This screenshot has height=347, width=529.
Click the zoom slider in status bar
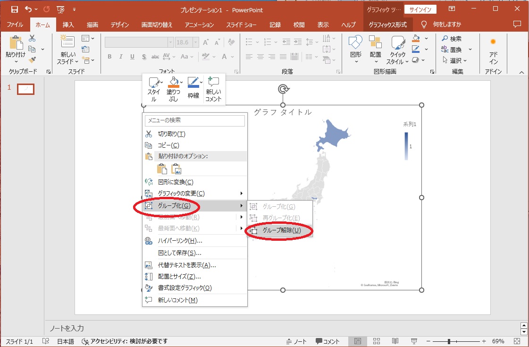pyautogui.click(x=449, y=341)
